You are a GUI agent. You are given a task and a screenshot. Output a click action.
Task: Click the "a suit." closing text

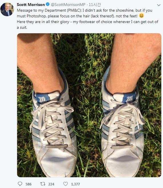click(22, 27)
